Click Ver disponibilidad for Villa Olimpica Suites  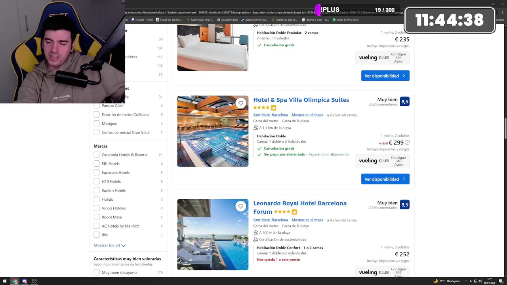pyautogui.click(x=385, y=179)
